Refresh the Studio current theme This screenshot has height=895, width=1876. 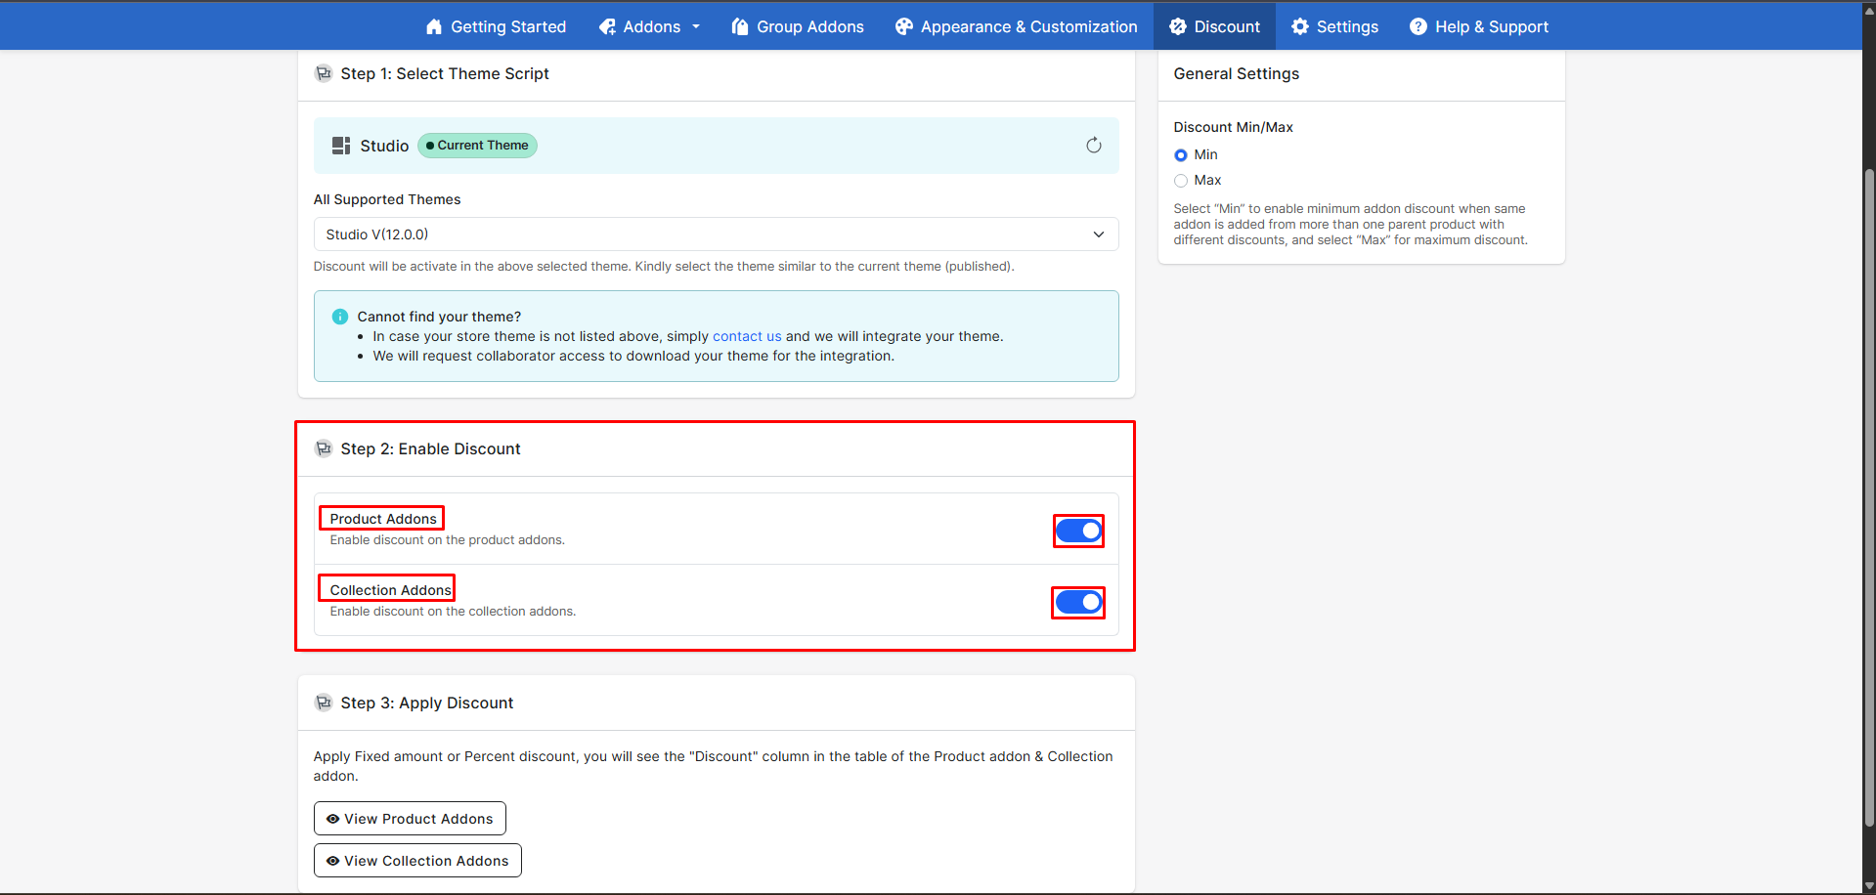(x=1094, y=146)
